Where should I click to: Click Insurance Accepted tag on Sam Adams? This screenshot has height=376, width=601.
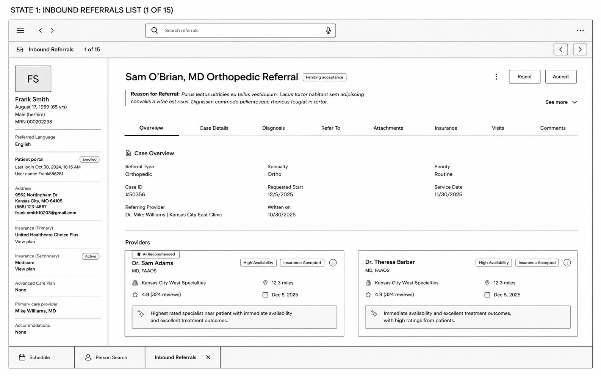point(302,263)
